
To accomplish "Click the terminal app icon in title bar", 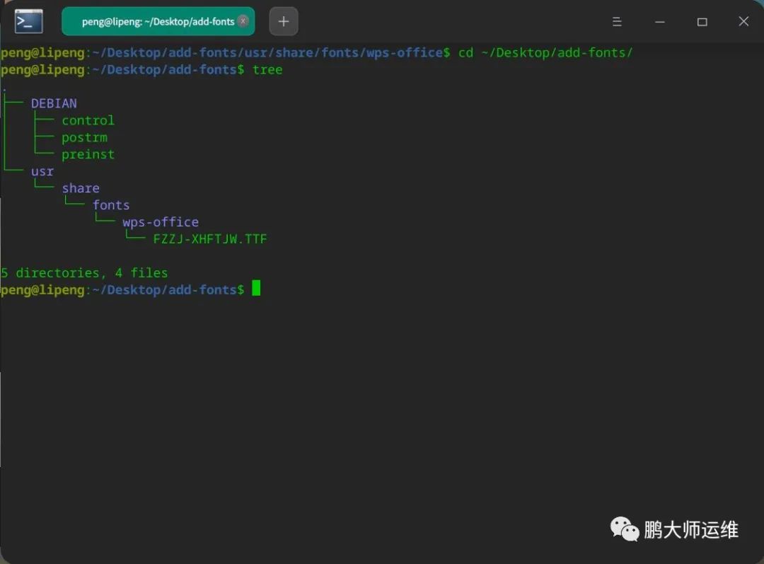I will [x=29, y=21].
